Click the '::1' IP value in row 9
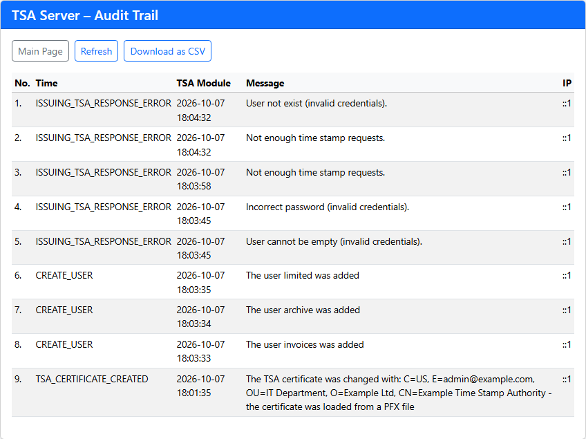 567,379
